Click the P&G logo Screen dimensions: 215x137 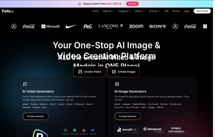[88, 26]
